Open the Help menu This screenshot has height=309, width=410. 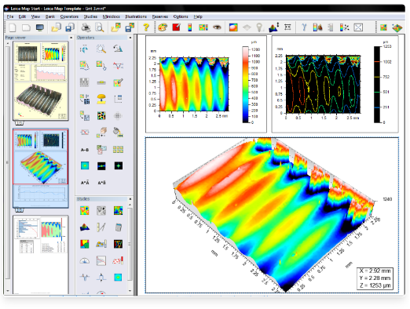(x=198, y=16)
